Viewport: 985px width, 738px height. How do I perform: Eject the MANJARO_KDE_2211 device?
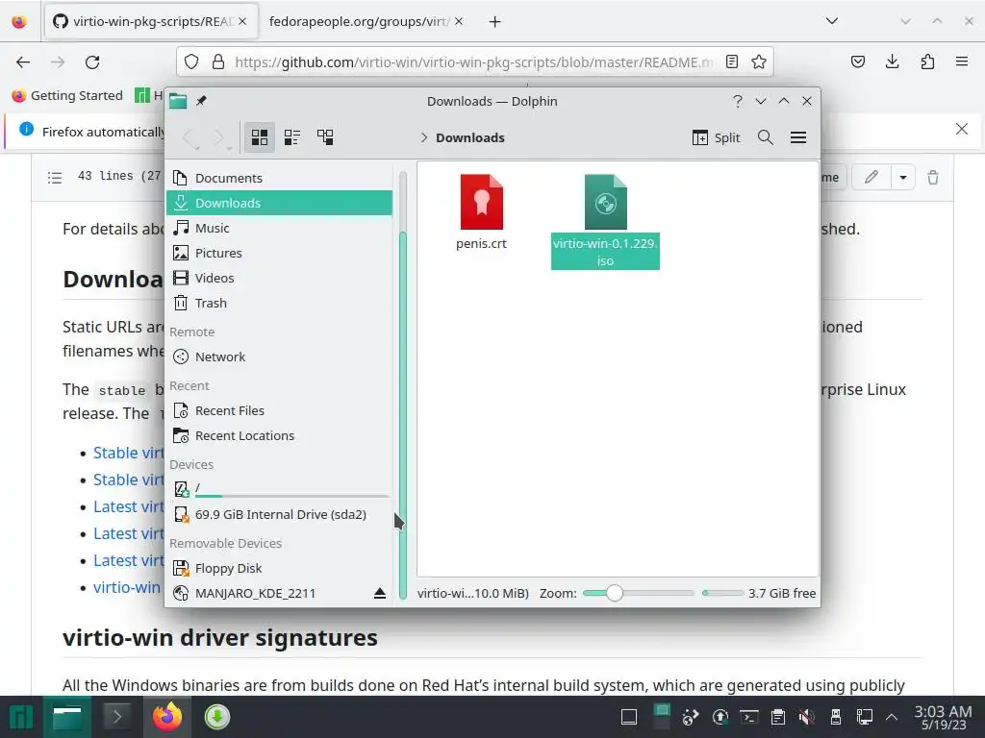[x=379, y=593]
